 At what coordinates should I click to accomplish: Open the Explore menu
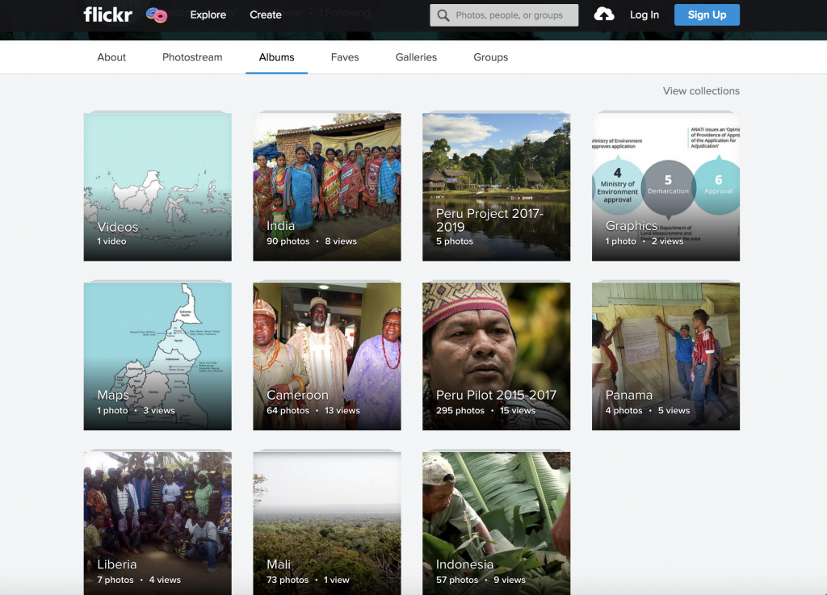(x=208, y=15)
